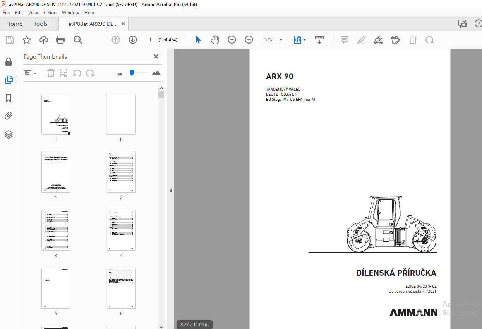
Task: Open the Layers panel icon
Action: 9,134
